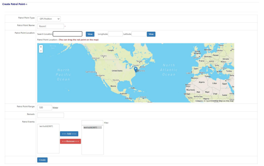
Task: Click the map zoom out minus icon
Action: [x=41, y=51]
